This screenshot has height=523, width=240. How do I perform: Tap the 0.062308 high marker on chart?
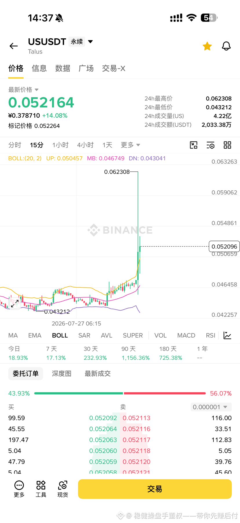117,172
